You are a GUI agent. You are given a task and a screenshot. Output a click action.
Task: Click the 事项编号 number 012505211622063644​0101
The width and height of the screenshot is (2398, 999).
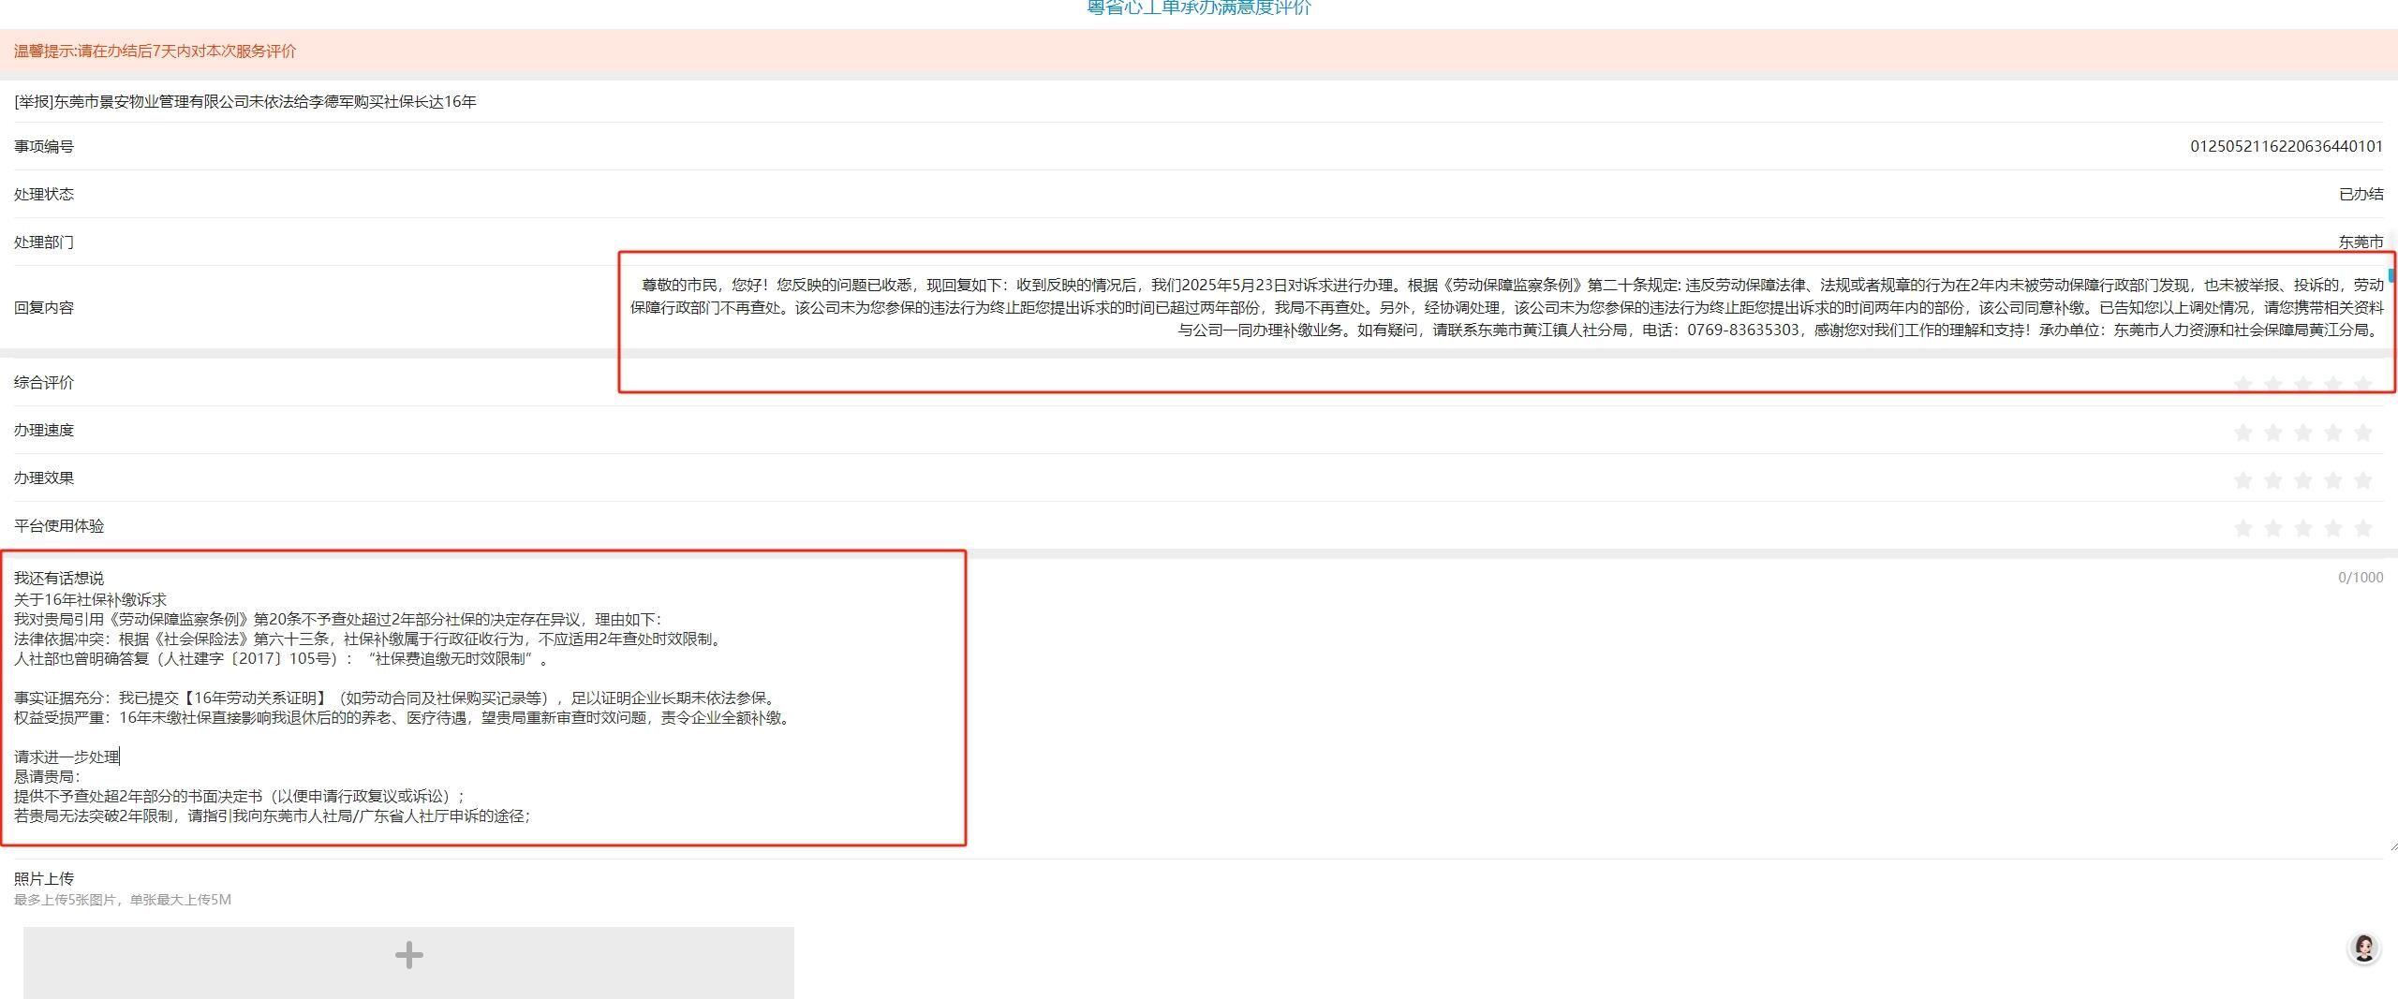coord(2286,146)
